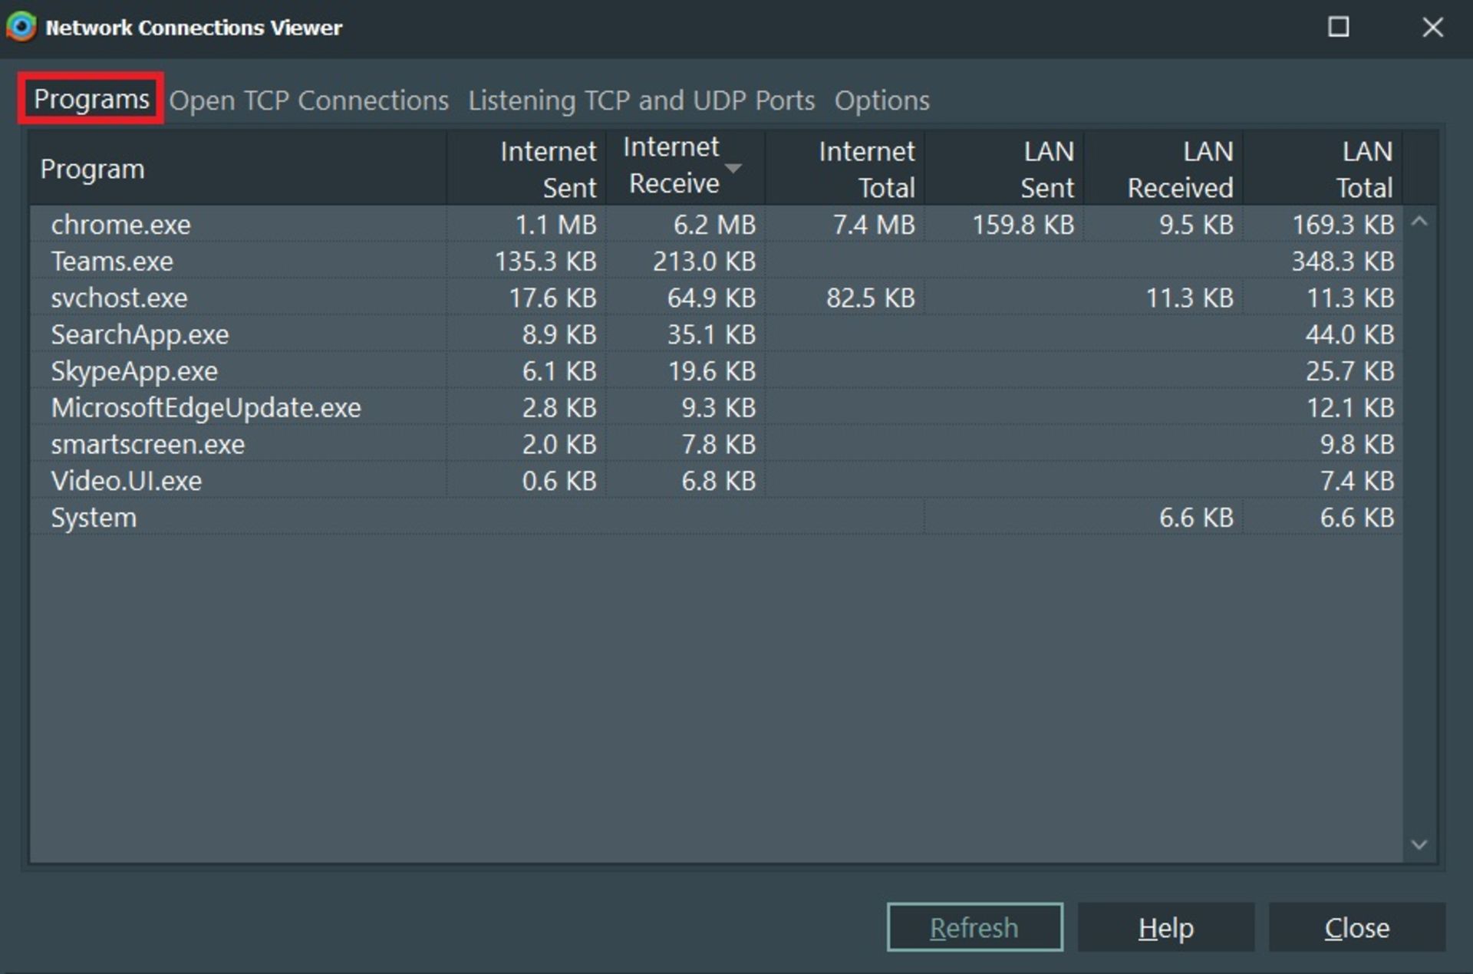The width and height of the screenshot is (1473, 974).
Task: Click SearchApp.exe value 35.1 KB
Action: 711,334
